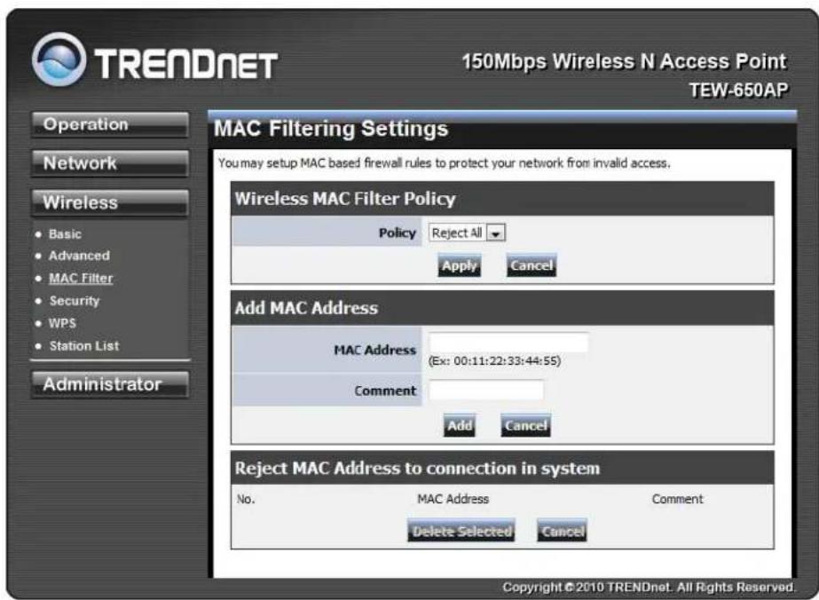Add the MAC address entry

pos(460,425)
